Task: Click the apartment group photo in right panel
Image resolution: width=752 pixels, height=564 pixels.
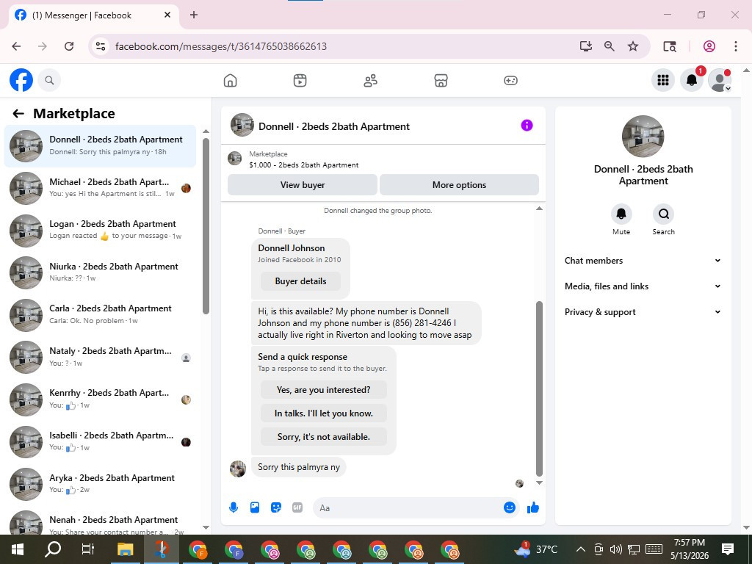Action: [643, 136]
